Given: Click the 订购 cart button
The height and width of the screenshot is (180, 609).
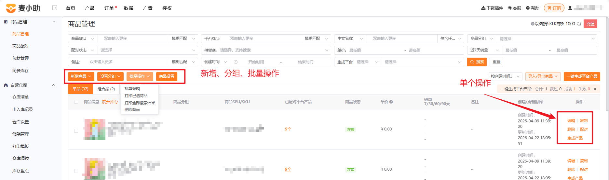Looking at the screenshot, I should [554, 8].
